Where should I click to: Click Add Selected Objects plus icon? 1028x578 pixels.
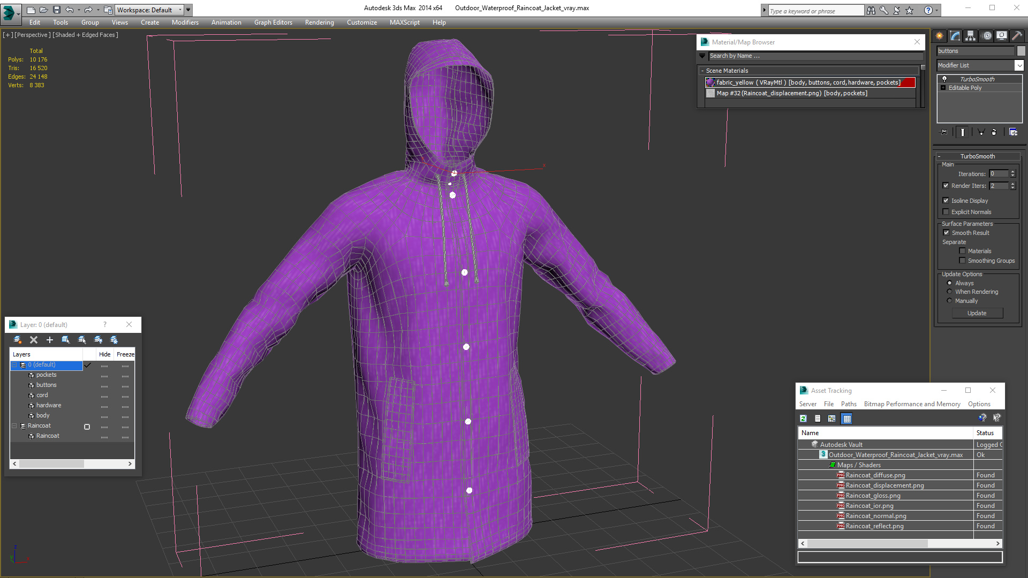tap(50, 340)
